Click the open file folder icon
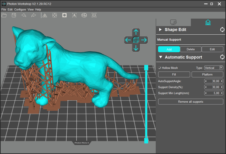Viewport: 226px width, 154px height. (4, 15)
